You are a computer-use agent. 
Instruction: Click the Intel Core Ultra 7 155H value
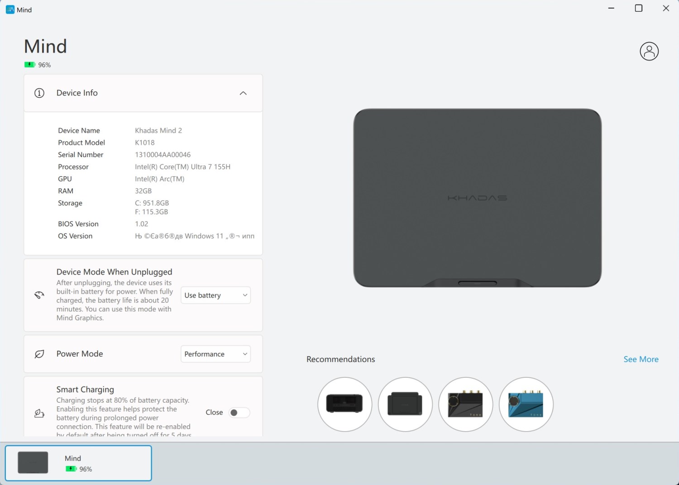tap(183, 167)
